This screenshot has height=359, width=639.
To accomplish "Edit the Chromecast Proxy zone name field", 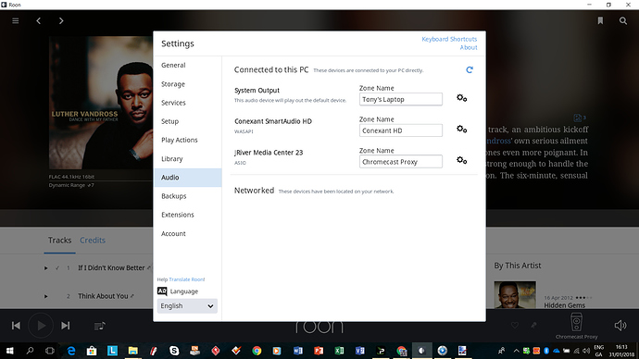I will (401, 162).
